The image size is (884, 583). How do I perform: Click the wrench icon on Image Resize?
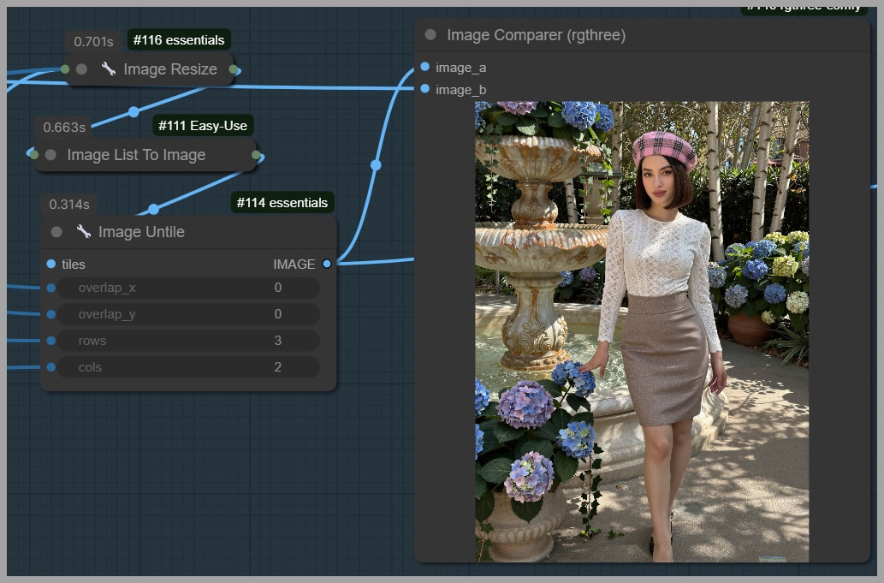108,69
